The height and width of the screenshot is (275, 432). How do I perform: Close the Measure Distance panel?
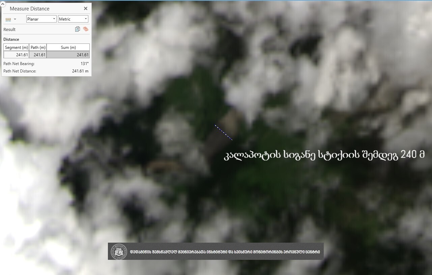click(86, 9)
